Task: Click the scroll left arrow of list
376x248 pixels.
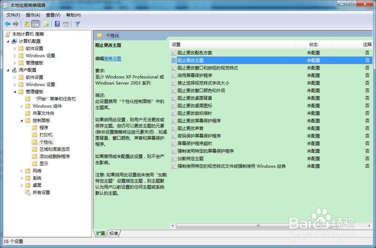Action: pos(173,226)
